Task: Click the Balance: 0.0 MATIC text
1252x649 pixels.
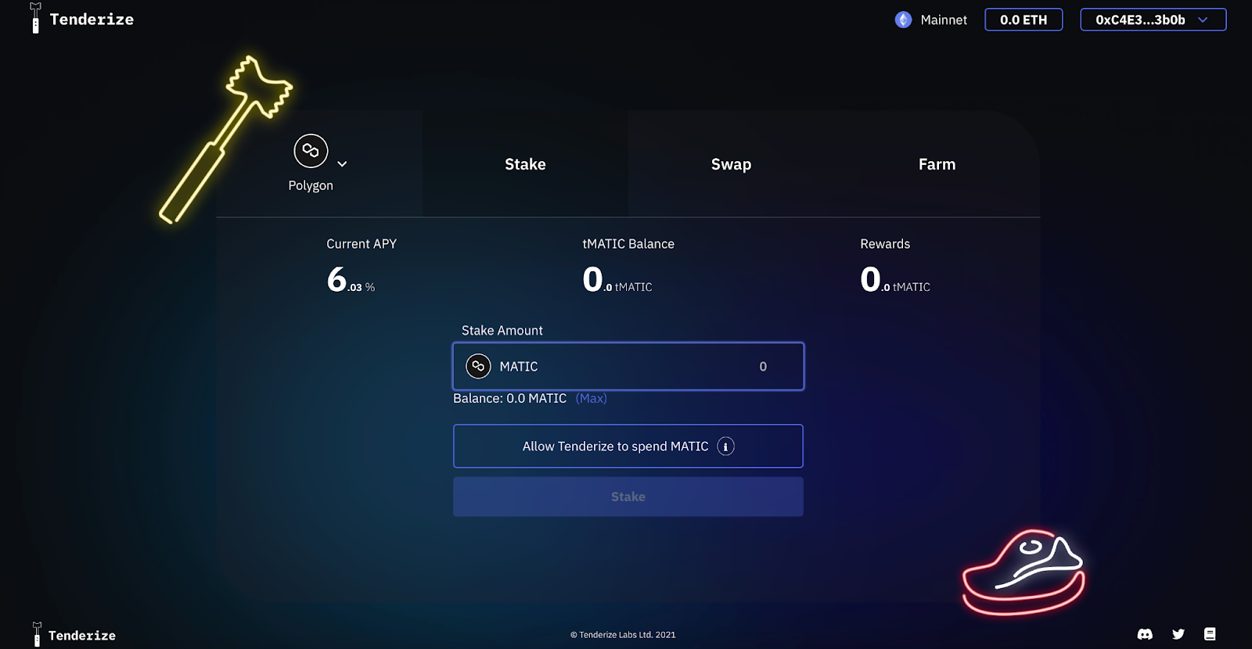Action: coord(509,398)
